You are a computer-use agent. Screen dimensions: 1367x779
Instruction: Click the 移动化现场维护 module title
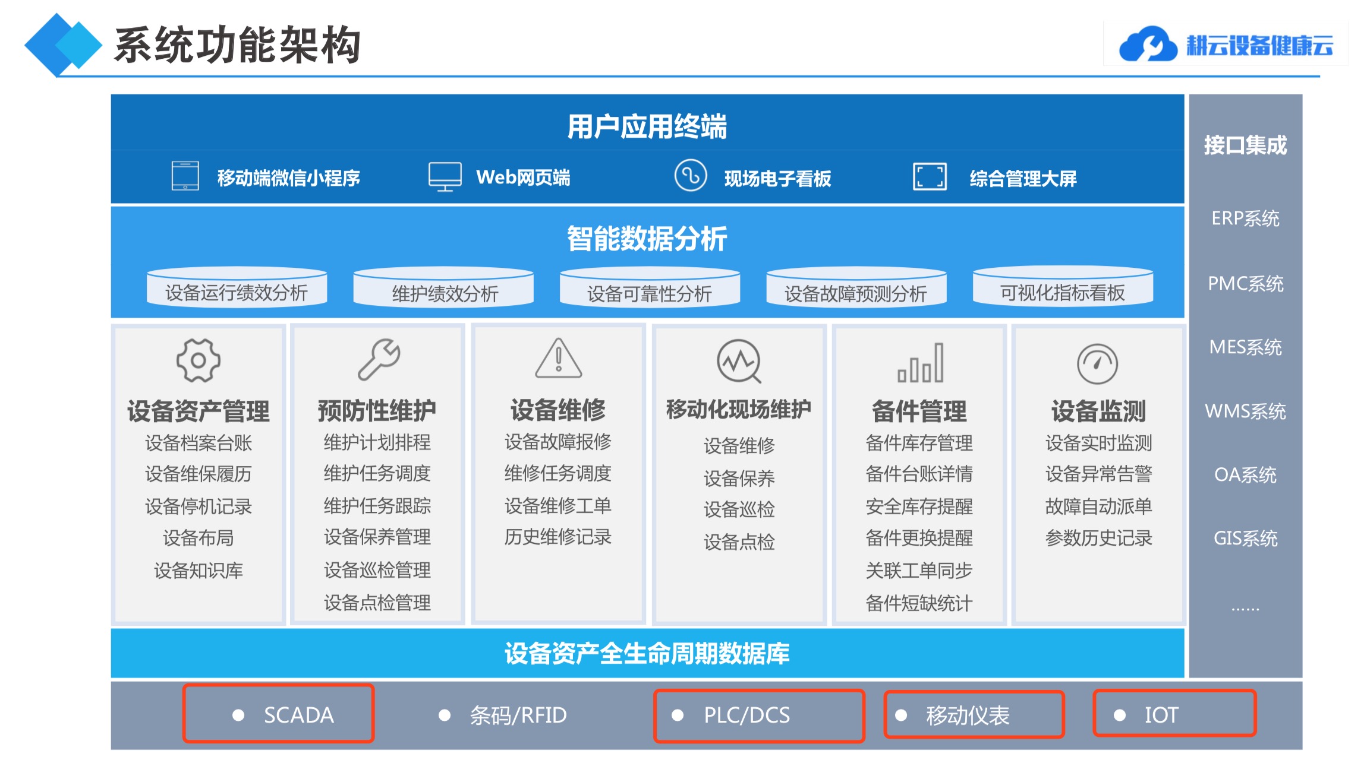739,409
